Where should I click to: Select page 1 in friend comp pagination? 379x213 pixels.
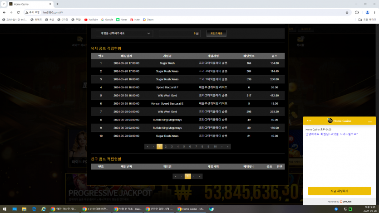coord(188,176)
